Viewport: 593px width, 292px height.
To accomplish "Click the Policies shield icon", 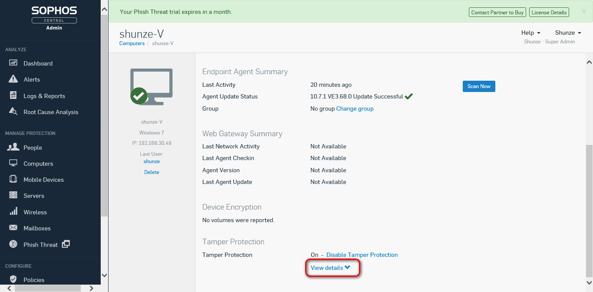I will point(13,279).
